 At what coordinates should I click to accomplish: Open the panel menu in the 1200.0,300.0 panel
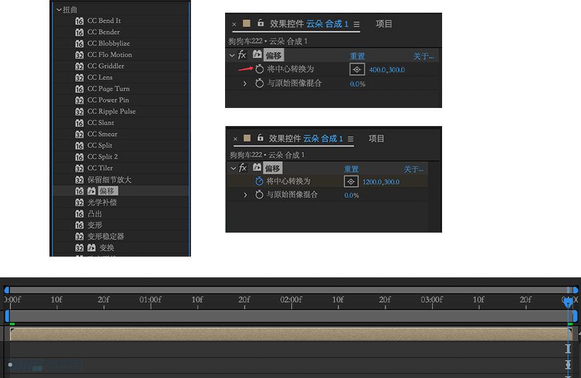(351, 139)
